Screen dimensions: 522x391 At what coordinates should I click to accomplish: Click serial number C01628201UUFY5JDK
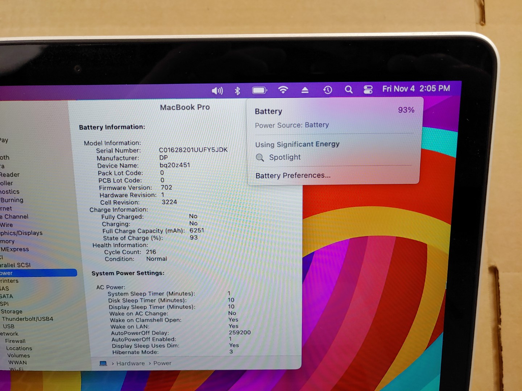(x=193, y=150)
